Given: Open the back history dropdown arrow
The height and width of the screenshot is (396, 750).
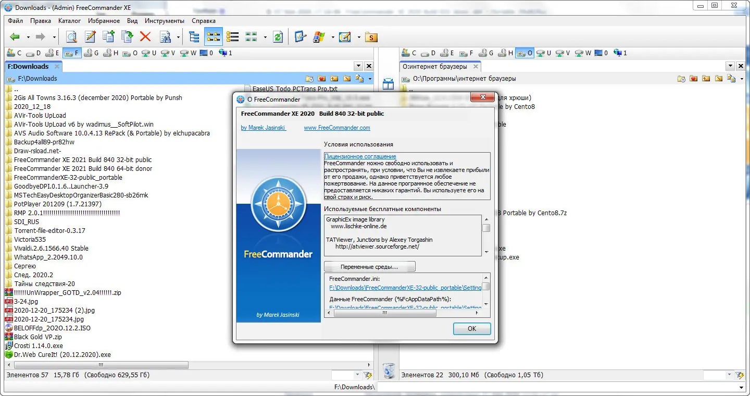Looking at the screenshot, I should 28,37.
